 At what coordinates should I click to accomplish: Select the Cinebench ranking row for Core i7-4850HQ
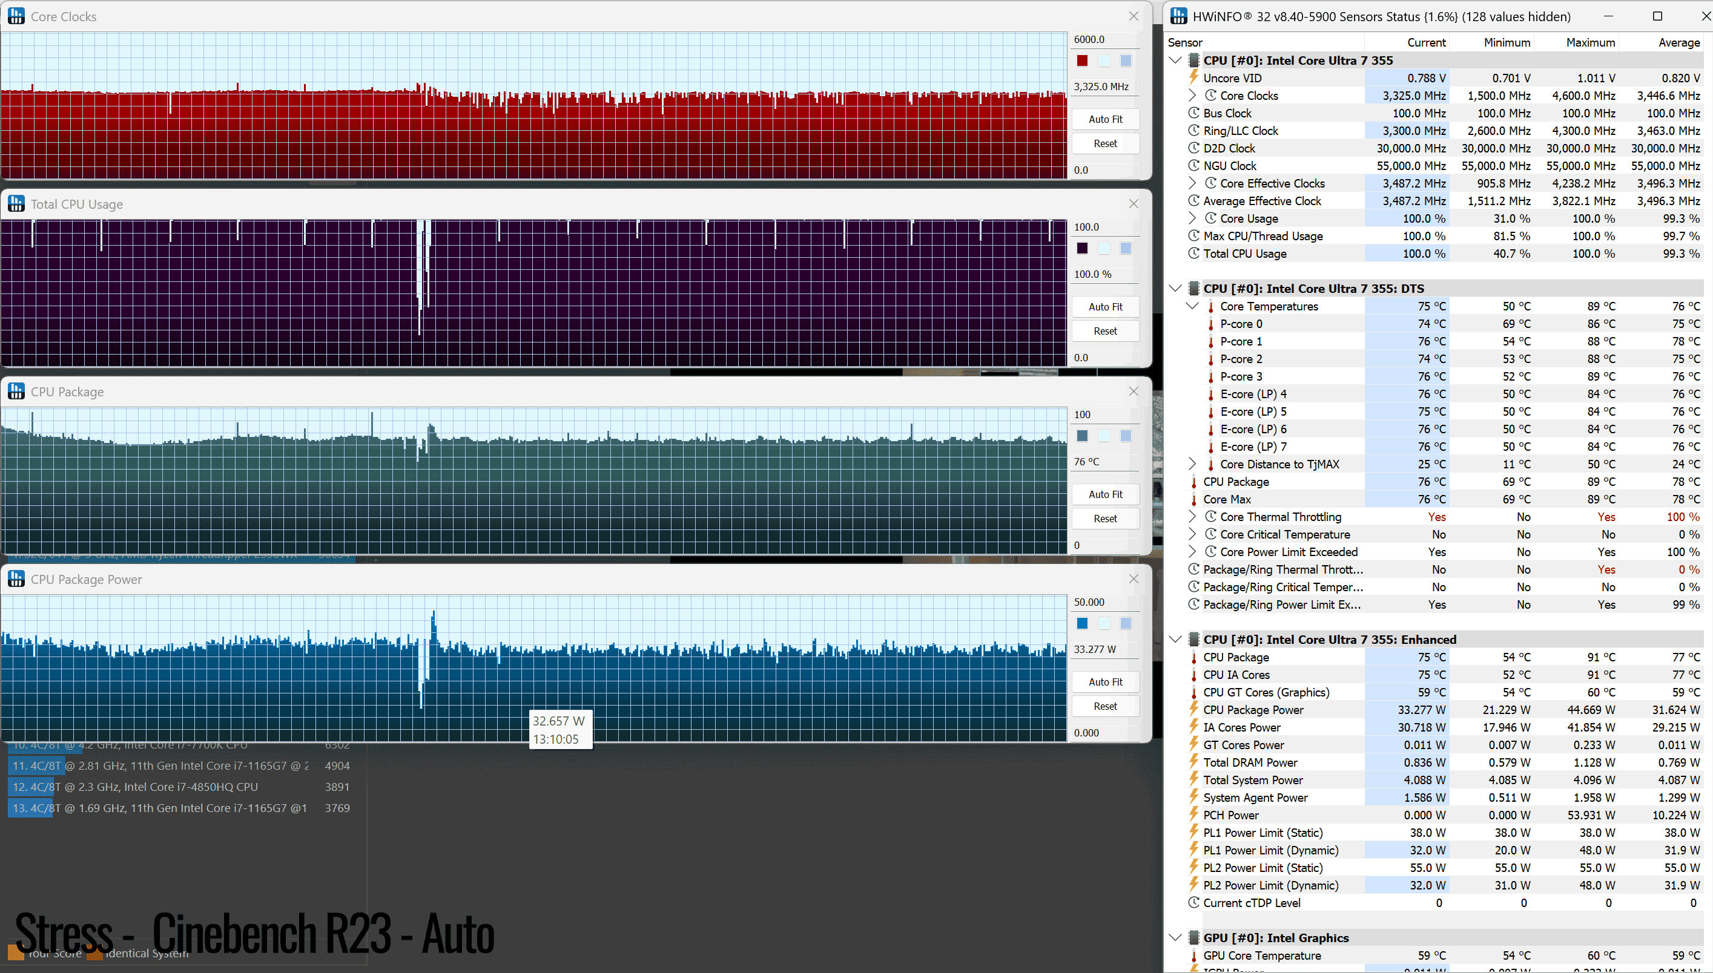tap(180, 787)
